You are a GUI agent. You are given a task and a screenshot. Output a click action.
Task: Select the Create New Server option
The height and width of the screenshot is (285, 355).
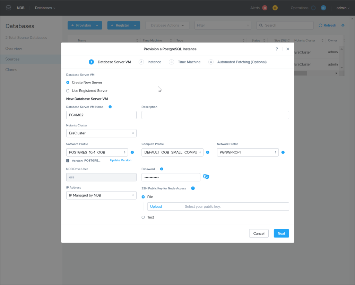tap(68, 82)
